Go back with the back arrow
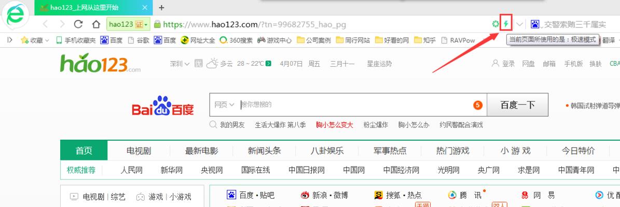This screenshot has width=620, height=207. [45, 24]
